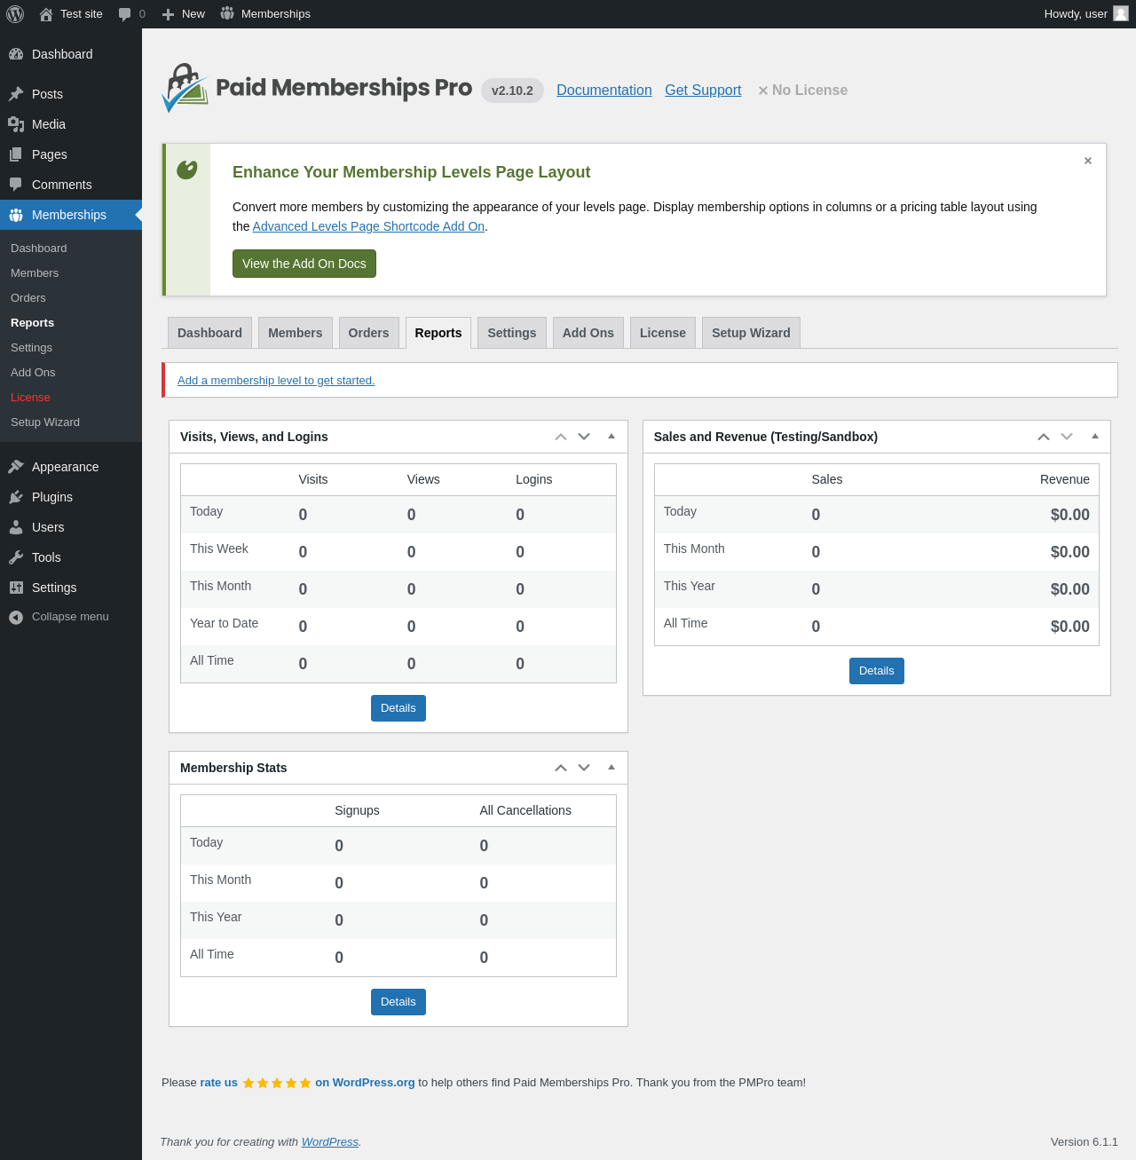Open the Documentation link

(x=604, y=91)
